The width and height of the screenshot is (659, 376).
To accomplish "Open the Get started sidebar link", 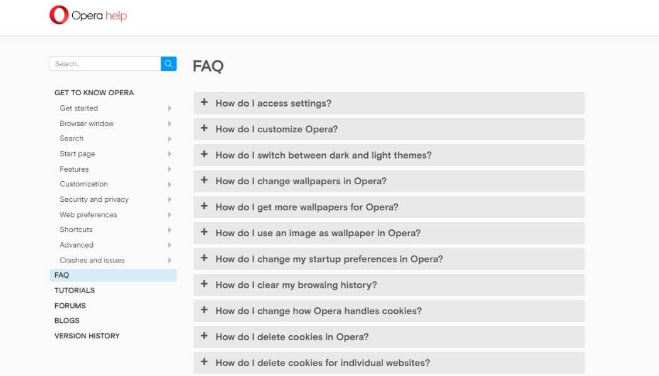I will click(x=78, y=108).
